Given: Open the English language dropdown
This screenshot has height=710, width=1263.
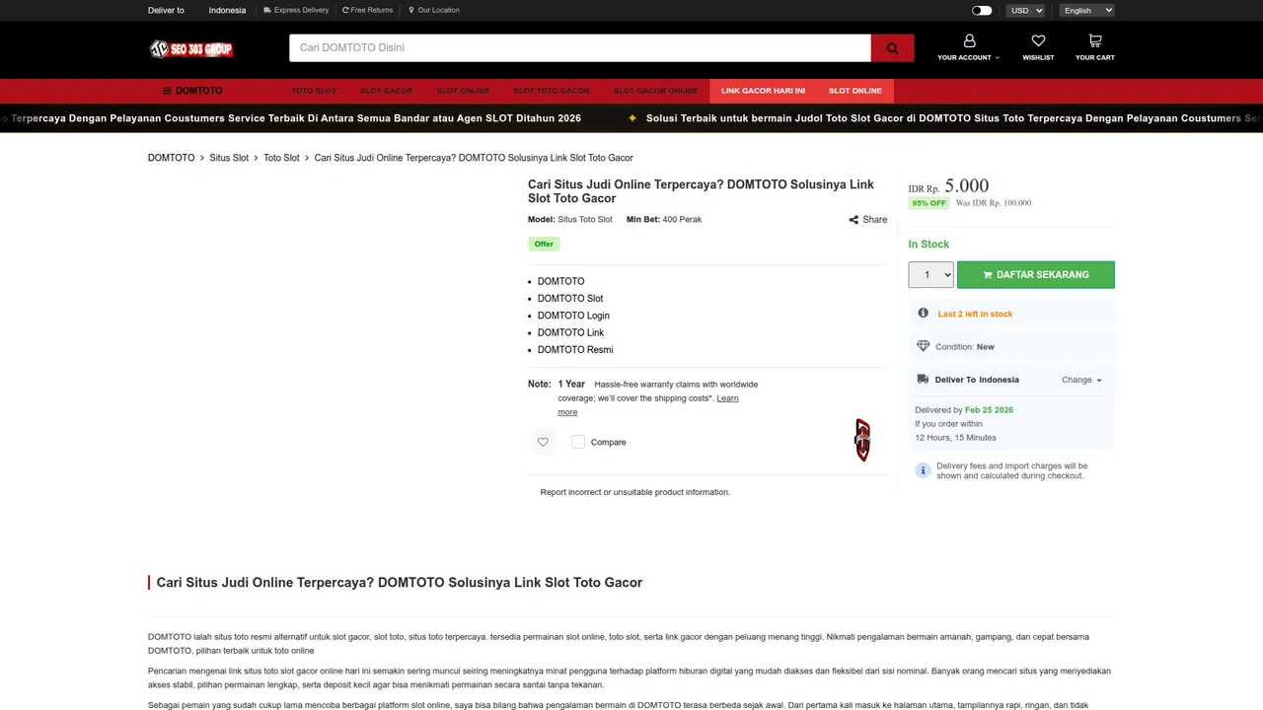Looking at the screenshot, I should pos(1086,10).
